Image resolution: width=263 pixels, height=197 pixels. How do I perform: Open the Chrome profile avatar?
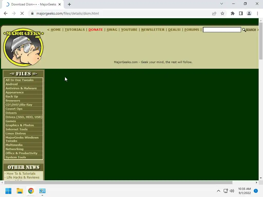tap(249, 13)
